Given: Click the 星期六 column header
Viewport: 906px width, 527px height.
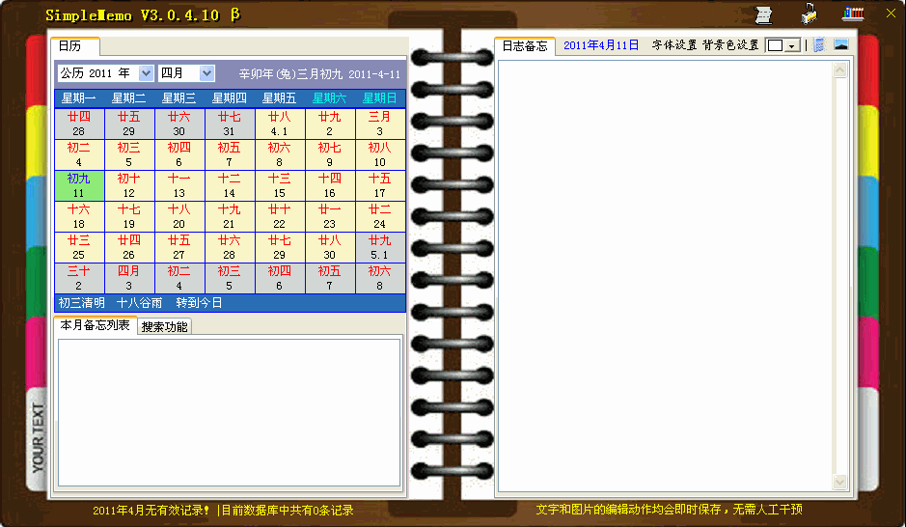Looking at the screenshot, I should (x=329, y=98).
